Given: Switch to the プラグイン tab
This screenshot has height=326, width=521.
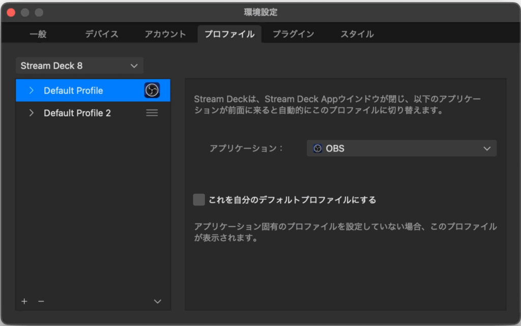Looking at the screenshot, I should (294, 34).
